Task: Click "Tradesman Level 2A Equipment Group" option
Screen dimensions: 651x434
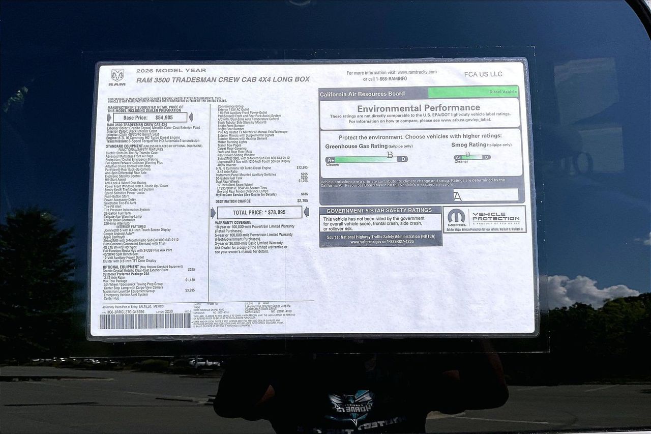Action: tap(129, 291)
